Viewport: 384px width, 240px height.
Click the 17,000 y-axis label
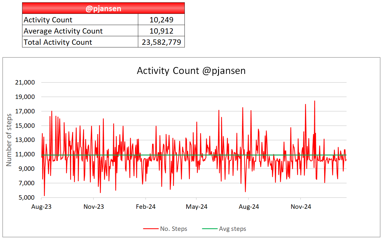25,111
